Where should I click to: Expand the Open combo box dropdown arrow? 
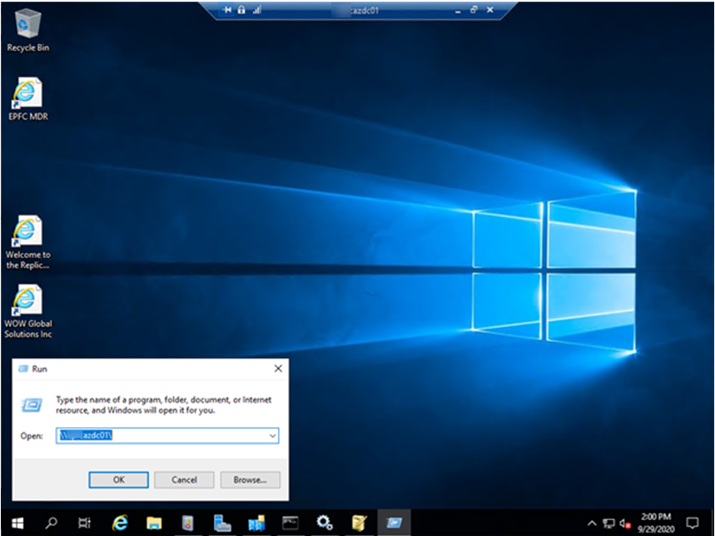[272, 435]
